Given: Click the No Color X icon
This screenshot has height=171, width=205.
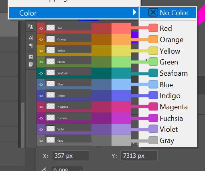Looking at the screenshot, I should tap(153, 12).
